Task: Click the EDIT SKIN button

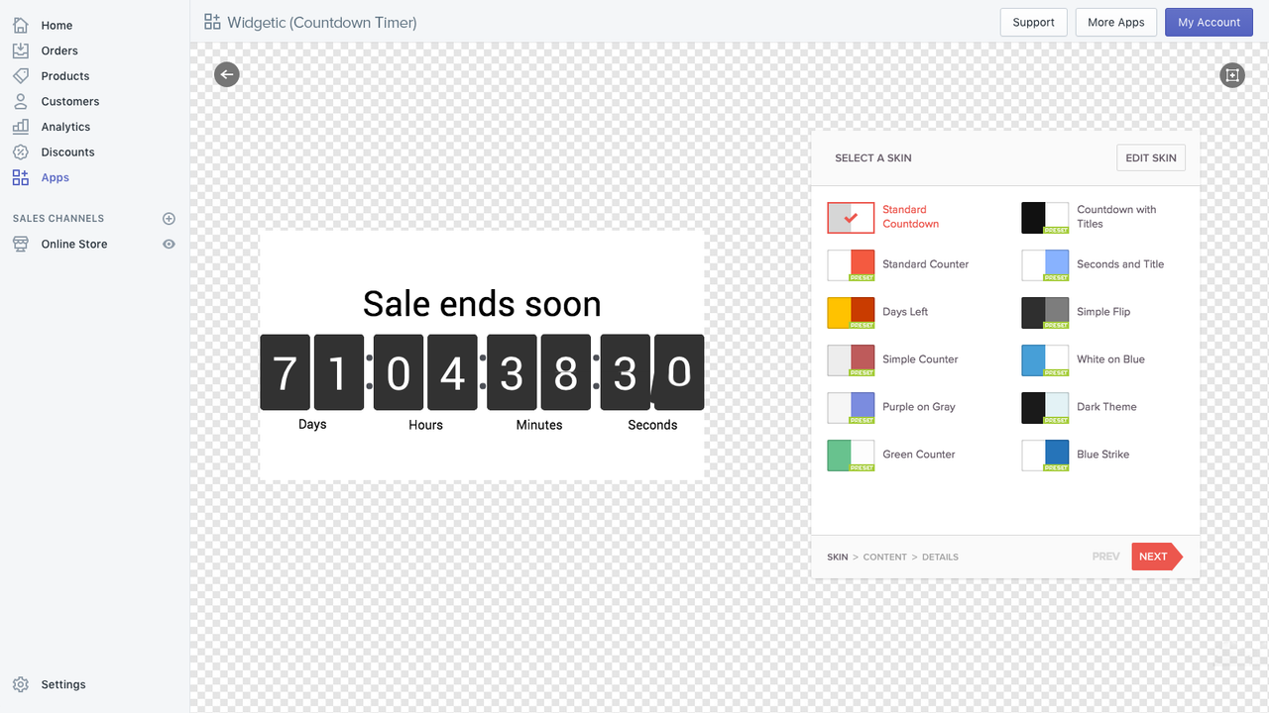Action: click(x=1150, y=156)
